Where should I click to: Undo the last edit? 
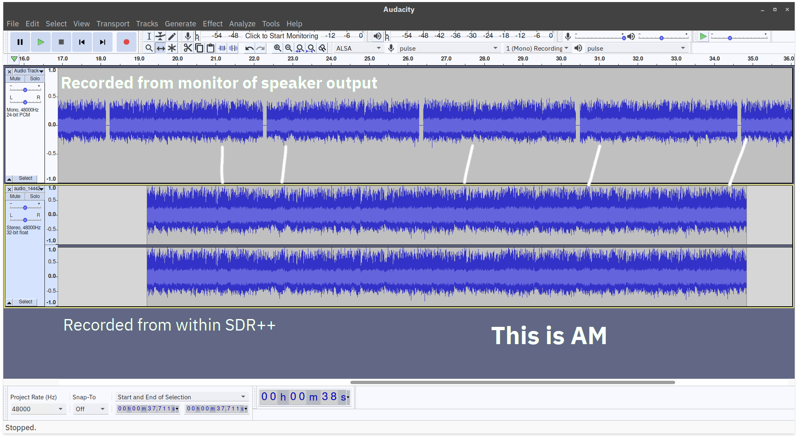point(249,48)
